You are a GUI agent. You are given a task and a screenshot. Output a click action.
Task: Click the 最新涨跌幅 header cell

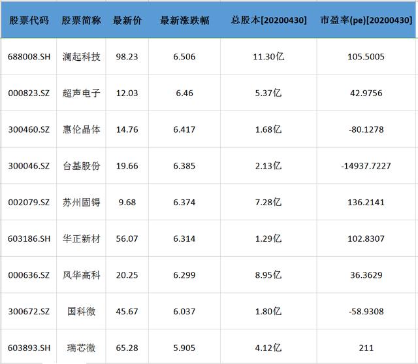[x=184, y=20]
